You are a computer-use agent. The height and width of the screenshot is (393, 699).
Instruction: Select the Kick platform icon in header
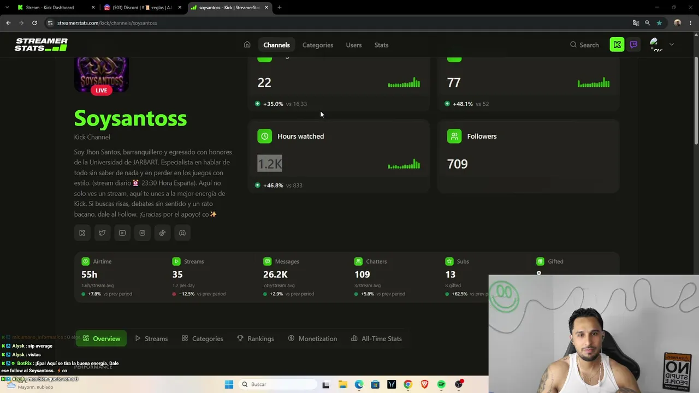pos(617,45)
